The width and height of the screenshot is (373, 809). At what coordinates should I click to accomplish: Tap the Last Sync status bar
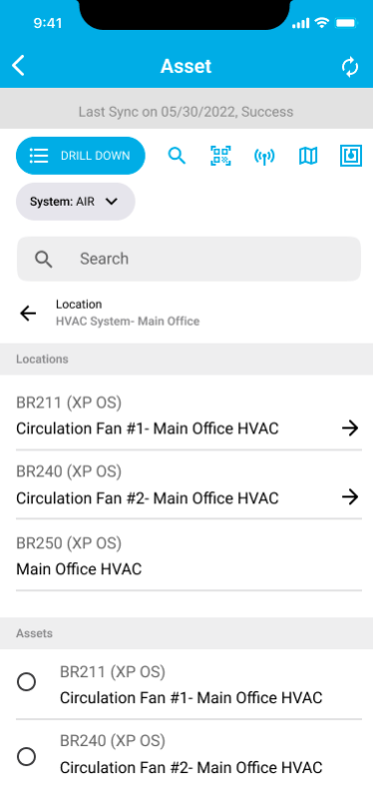(186, 112)
